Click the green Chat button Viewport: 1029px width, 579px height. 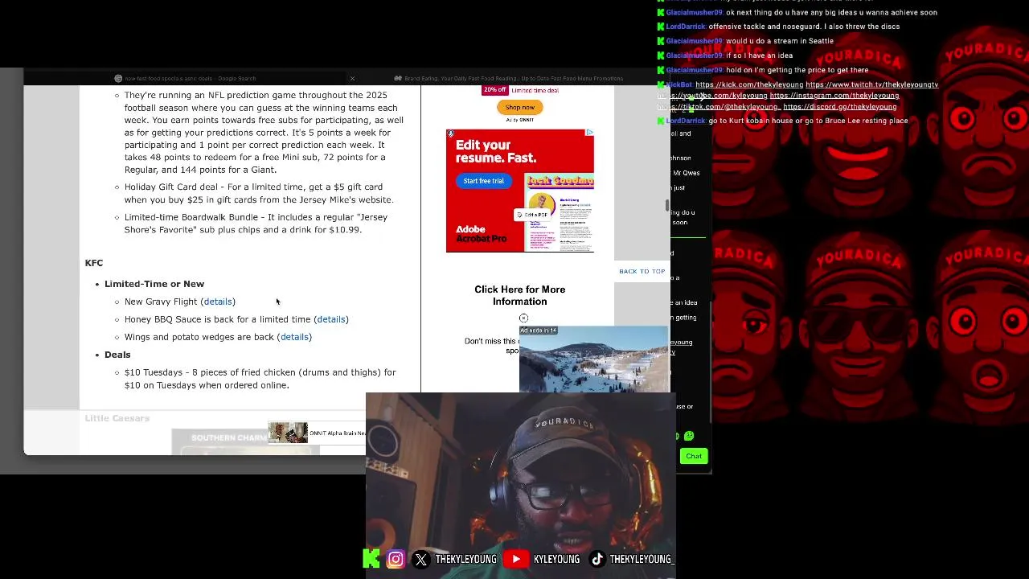[693, 456]
